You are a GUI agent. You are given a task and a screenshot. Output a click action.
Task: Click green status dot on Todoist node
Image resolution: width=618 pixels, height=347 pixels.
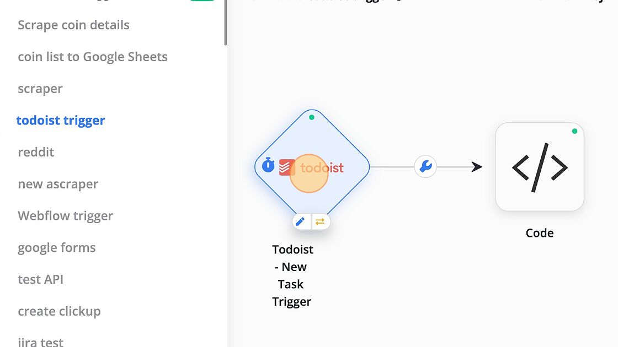point(312,117)
